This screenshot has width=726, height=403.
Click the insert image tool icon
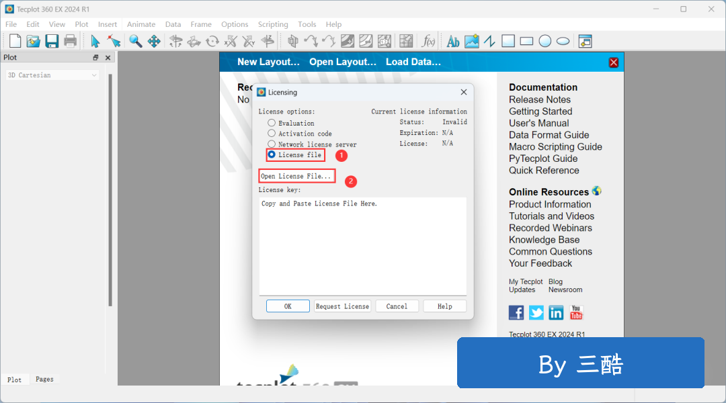coord(471,41)
